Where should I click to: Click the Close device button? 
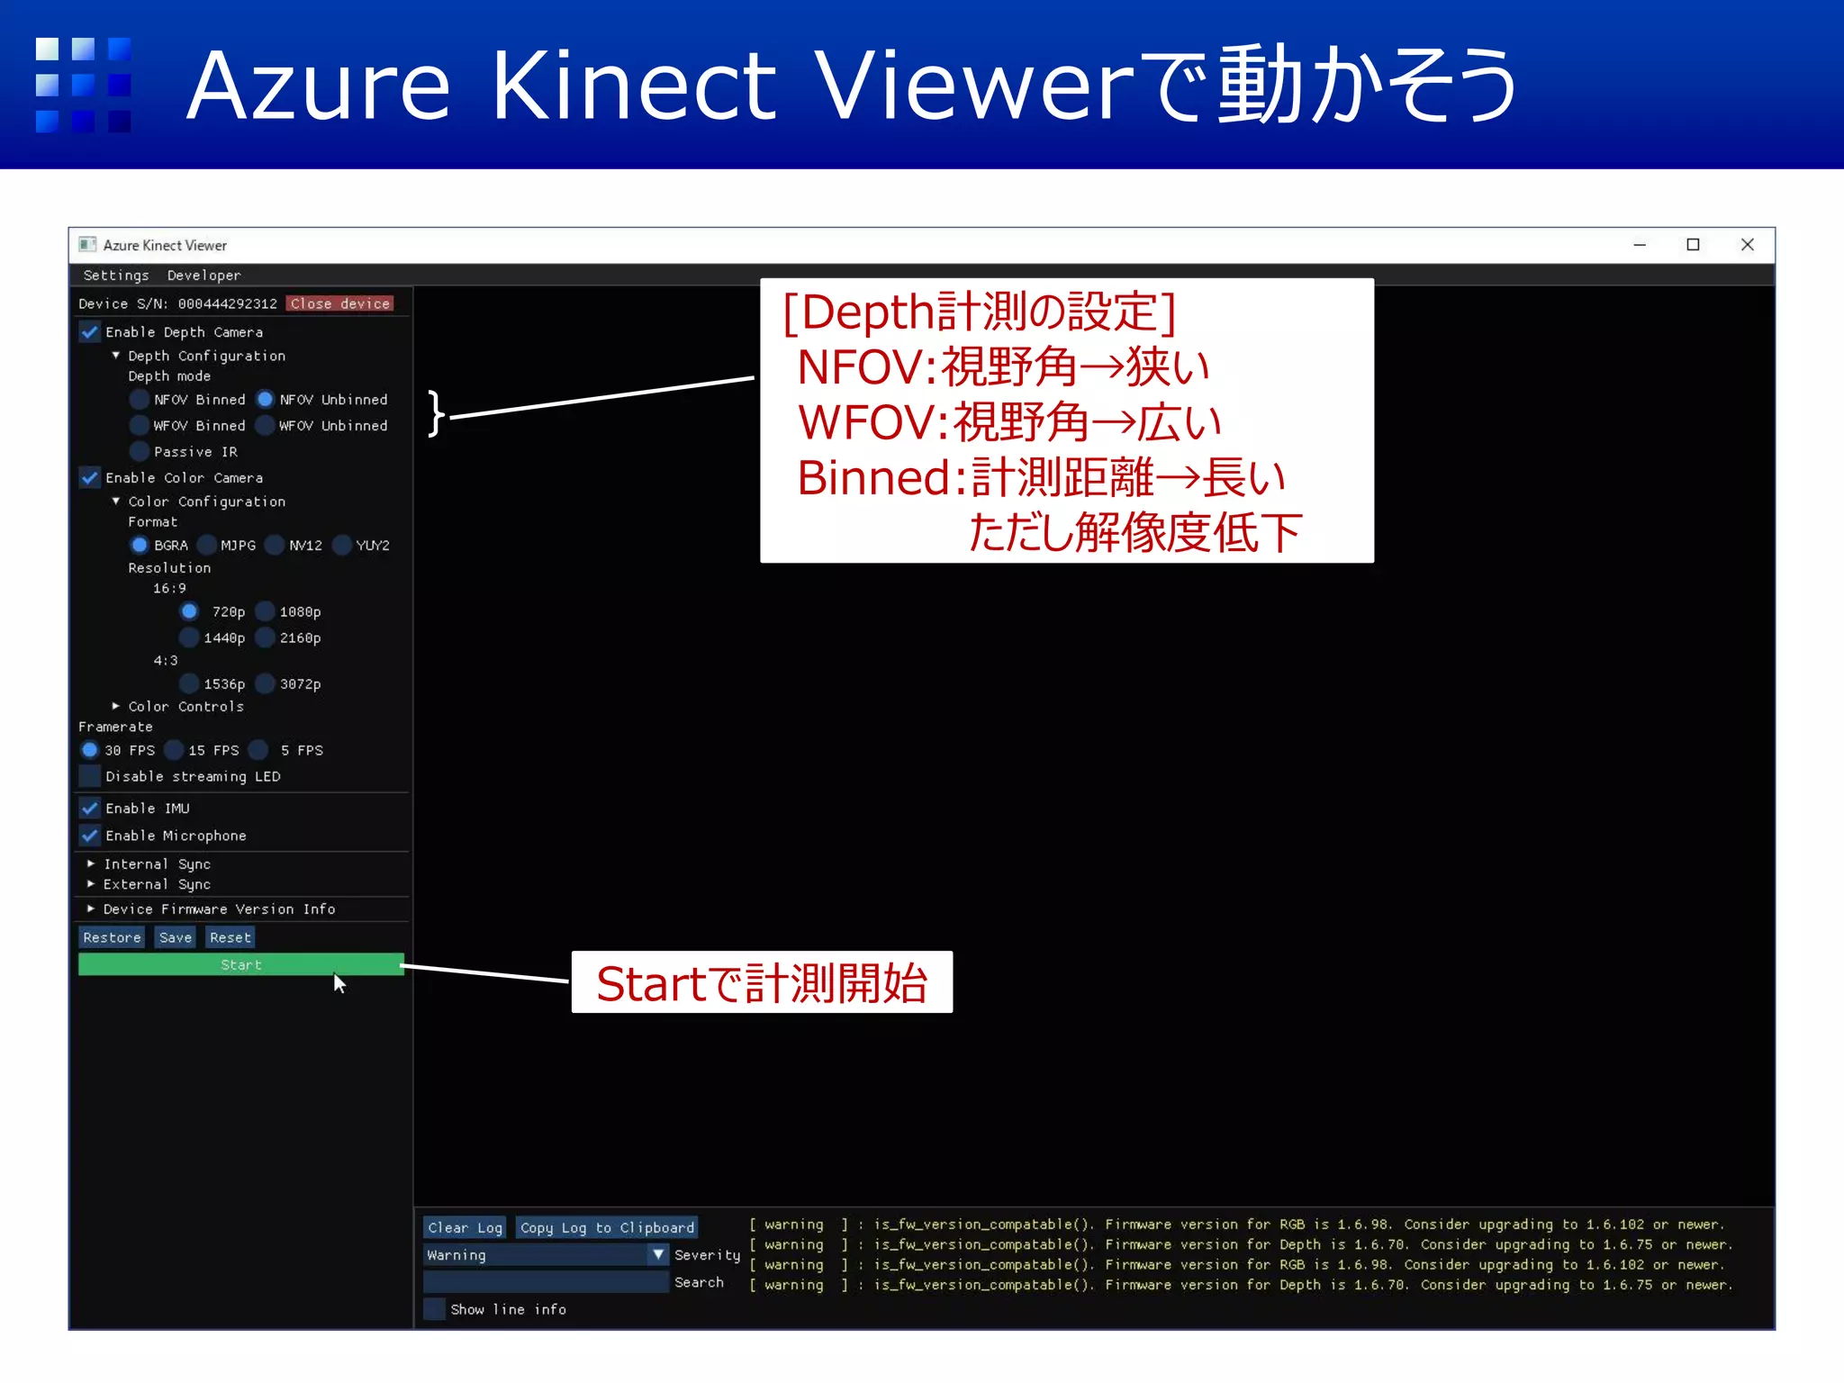click(x=340, y=304)
